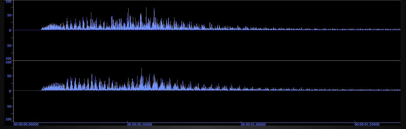Pick the upper channel's lower 50 axis label
Viewport: 406px width, 129px height.
tap(9, 46)
